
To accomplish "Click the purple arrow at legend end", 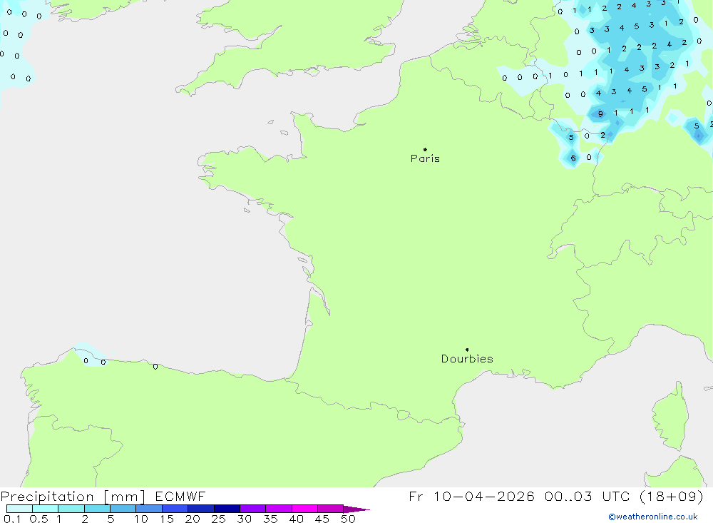I will click(x=358, y=509).
